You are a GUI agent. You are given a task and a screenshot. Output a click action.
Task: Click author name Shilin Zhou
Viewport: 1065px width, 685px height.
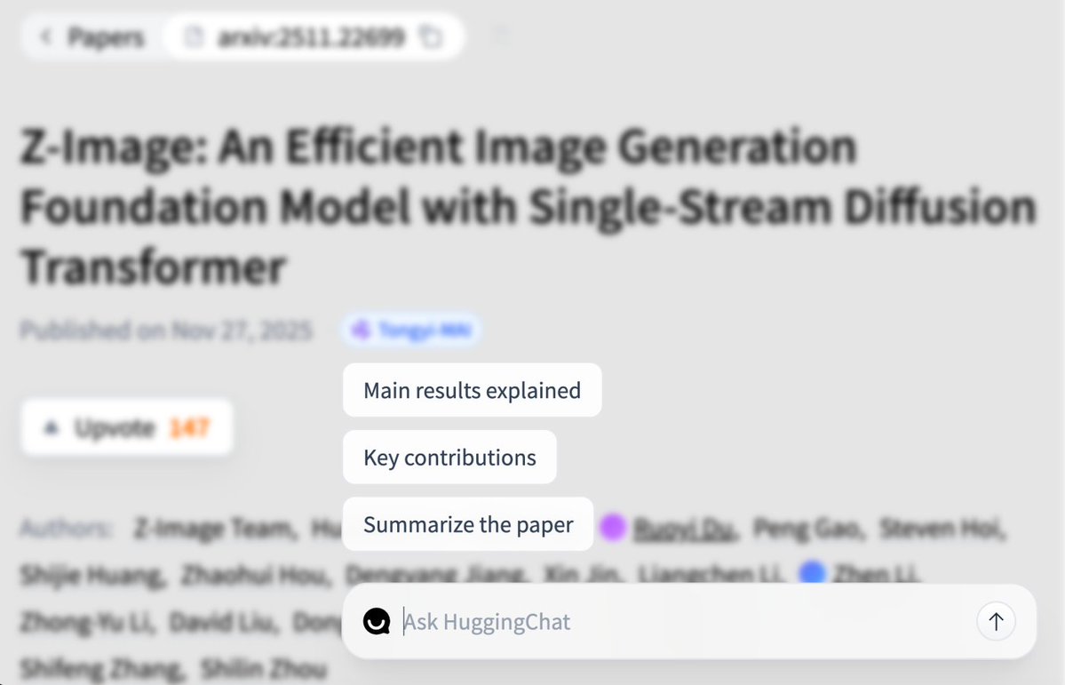[263, 668]
